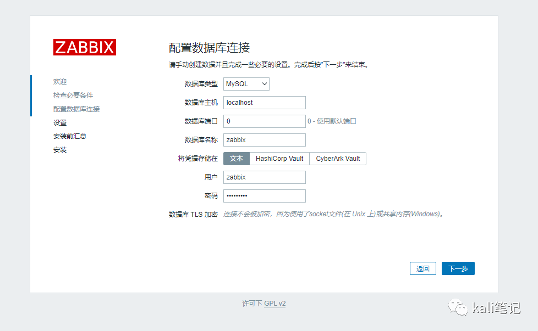Image resolution: width=538 pixels, height=331 pixels.
Task: Select the 检查必要条件 step in sidebar
Action: (73, 95)
